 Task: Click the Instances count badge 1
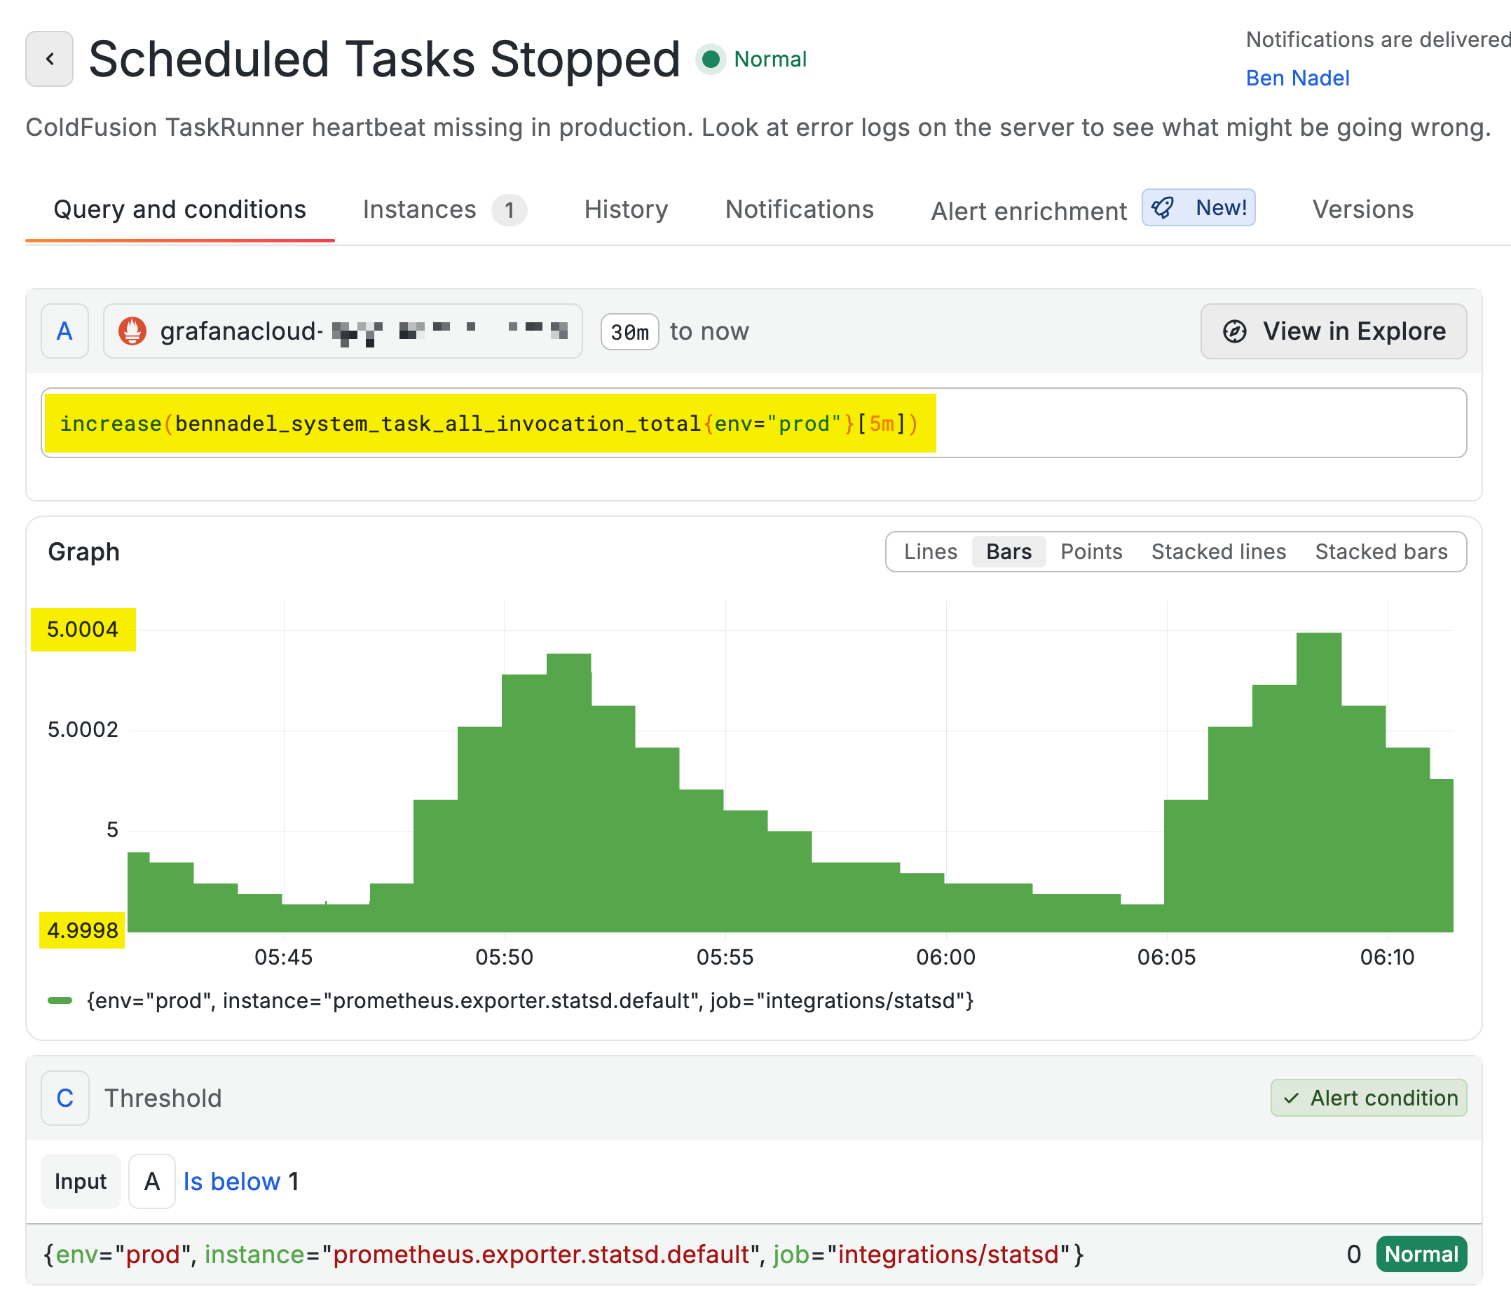[509, 211]
